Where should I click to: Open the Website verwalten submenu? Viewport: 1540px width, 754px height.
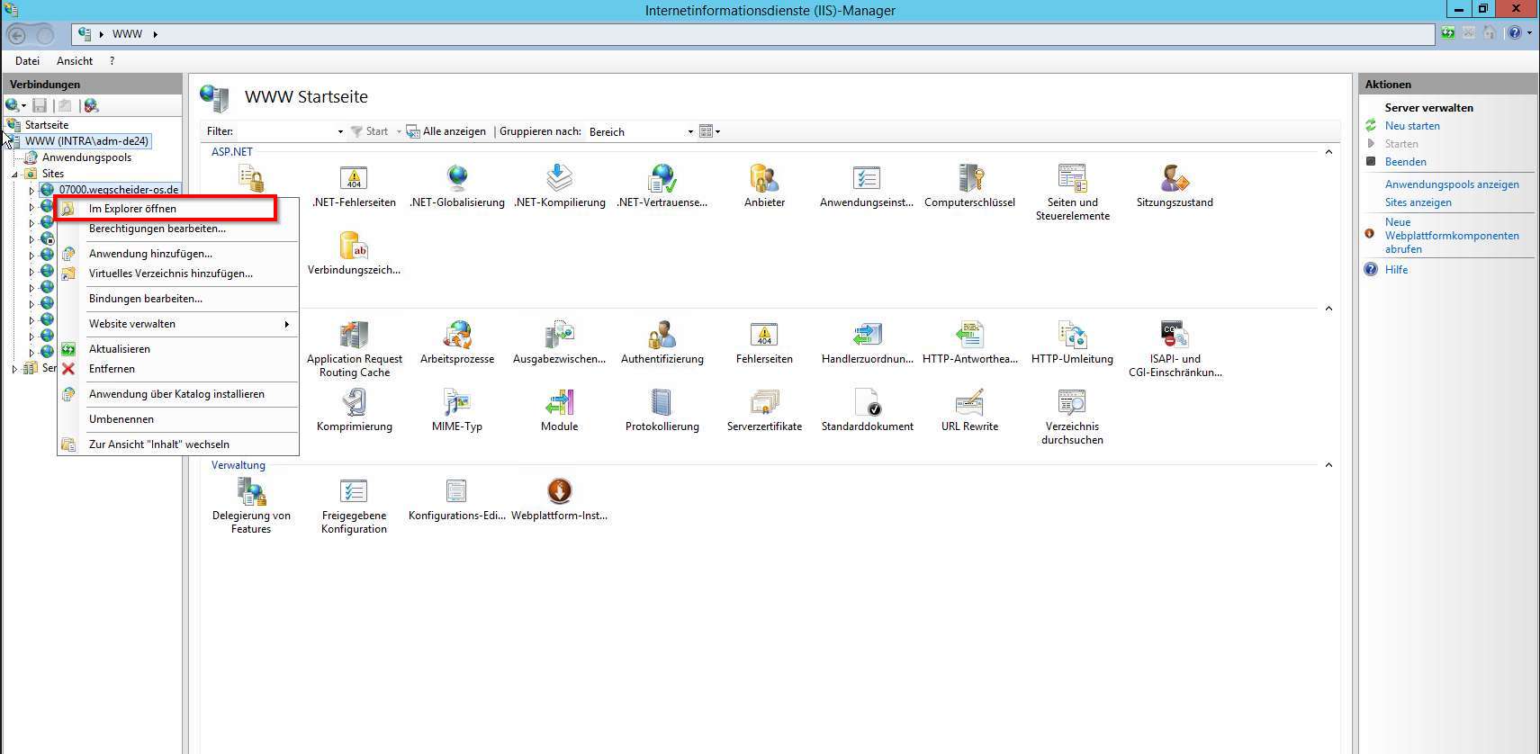coord(177,324)
